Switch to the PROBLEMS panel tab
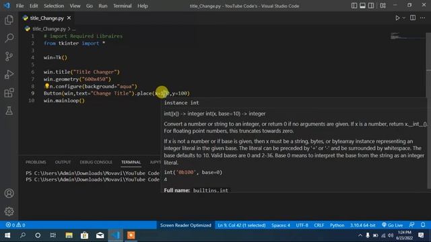This screenshot has height=242, width=431. click(x=36, y=162)
